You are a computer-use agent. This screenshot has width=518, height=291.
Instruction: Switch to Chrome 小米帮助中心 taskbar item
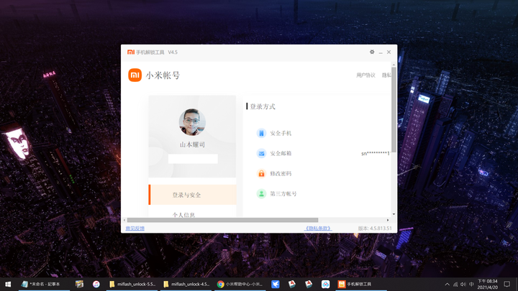click(240, 284)
